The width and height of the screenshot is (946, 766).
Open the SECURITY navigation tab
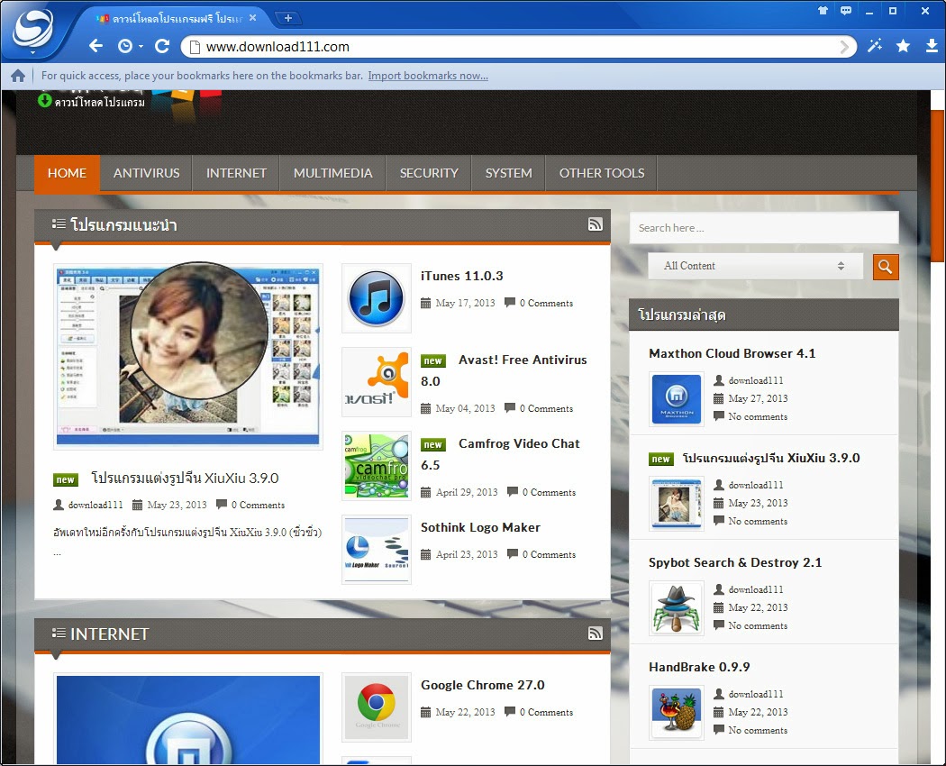pyautogui.click(x=429, y=173)
